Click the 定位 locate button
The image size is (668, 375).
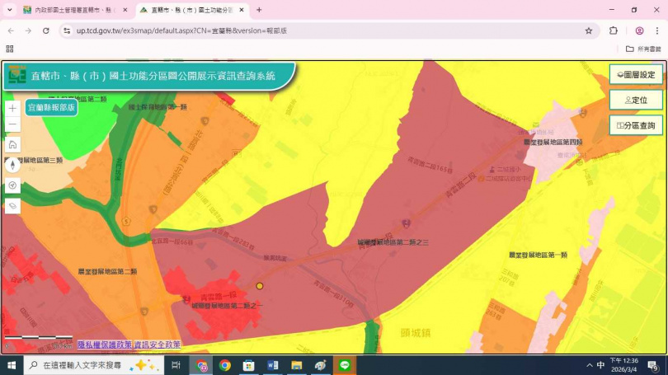pyautogui.click(x=636, y=100)
